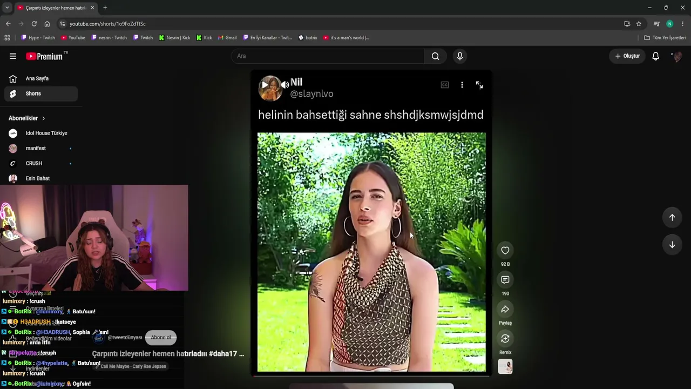Open the Short's comments panel
The image size is (691, 389).
[505, 279]
